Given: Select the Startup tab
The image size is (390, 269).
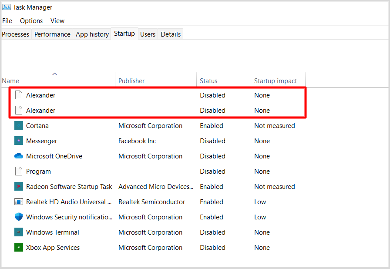Looking at the screenshot, I should point(124,34).
